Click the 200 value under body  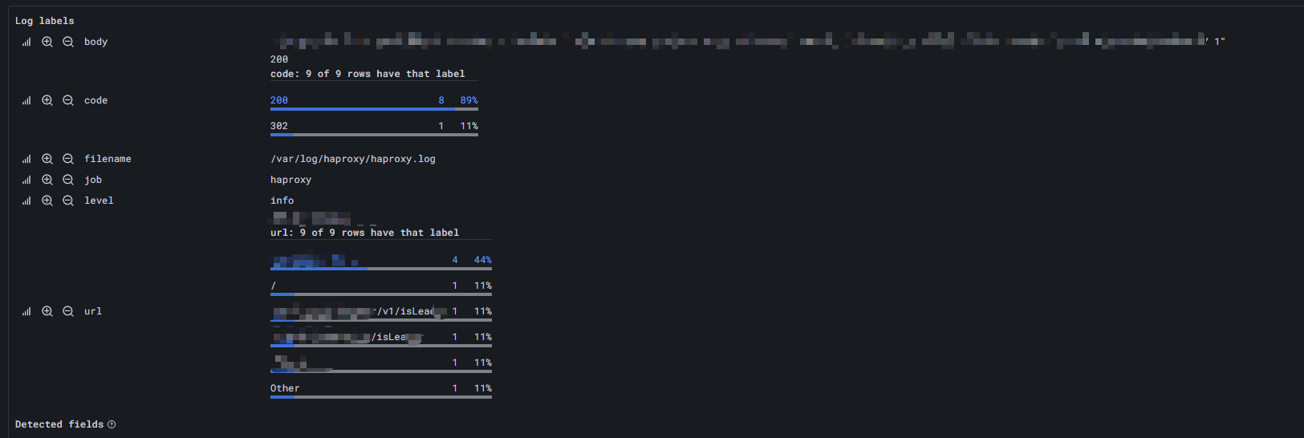tap(279, 59)
